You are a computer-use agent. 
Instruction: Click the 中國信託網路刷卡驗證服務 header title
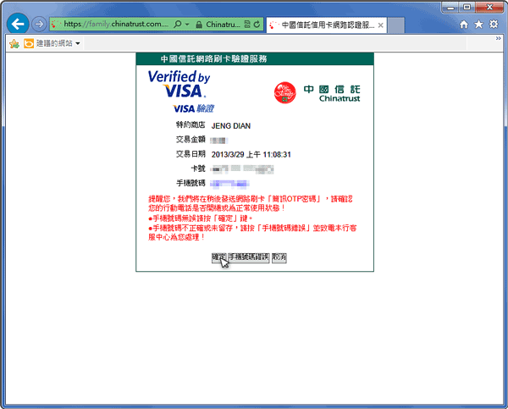tap(214, 59)
